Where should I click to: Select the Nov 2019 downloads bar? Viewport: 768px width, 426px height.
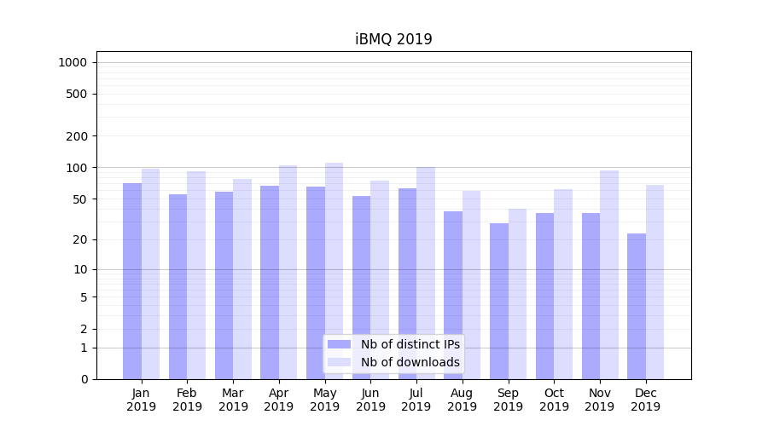pyautogui.click(x=609, y=274)
